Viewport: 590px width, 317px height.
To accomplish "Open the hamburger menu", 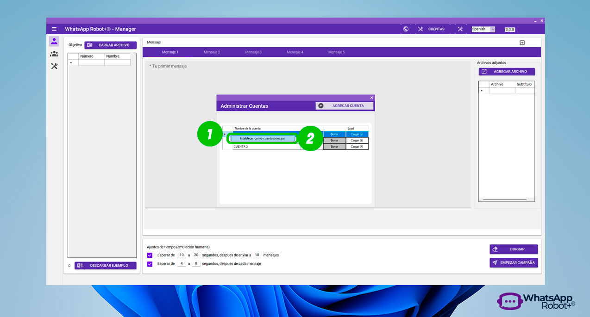I will [x=54, y=29].
